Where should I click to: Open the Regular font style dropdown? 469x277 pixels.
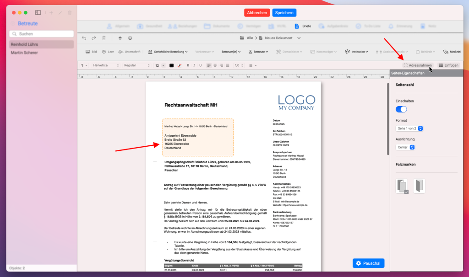coord(136,65)
